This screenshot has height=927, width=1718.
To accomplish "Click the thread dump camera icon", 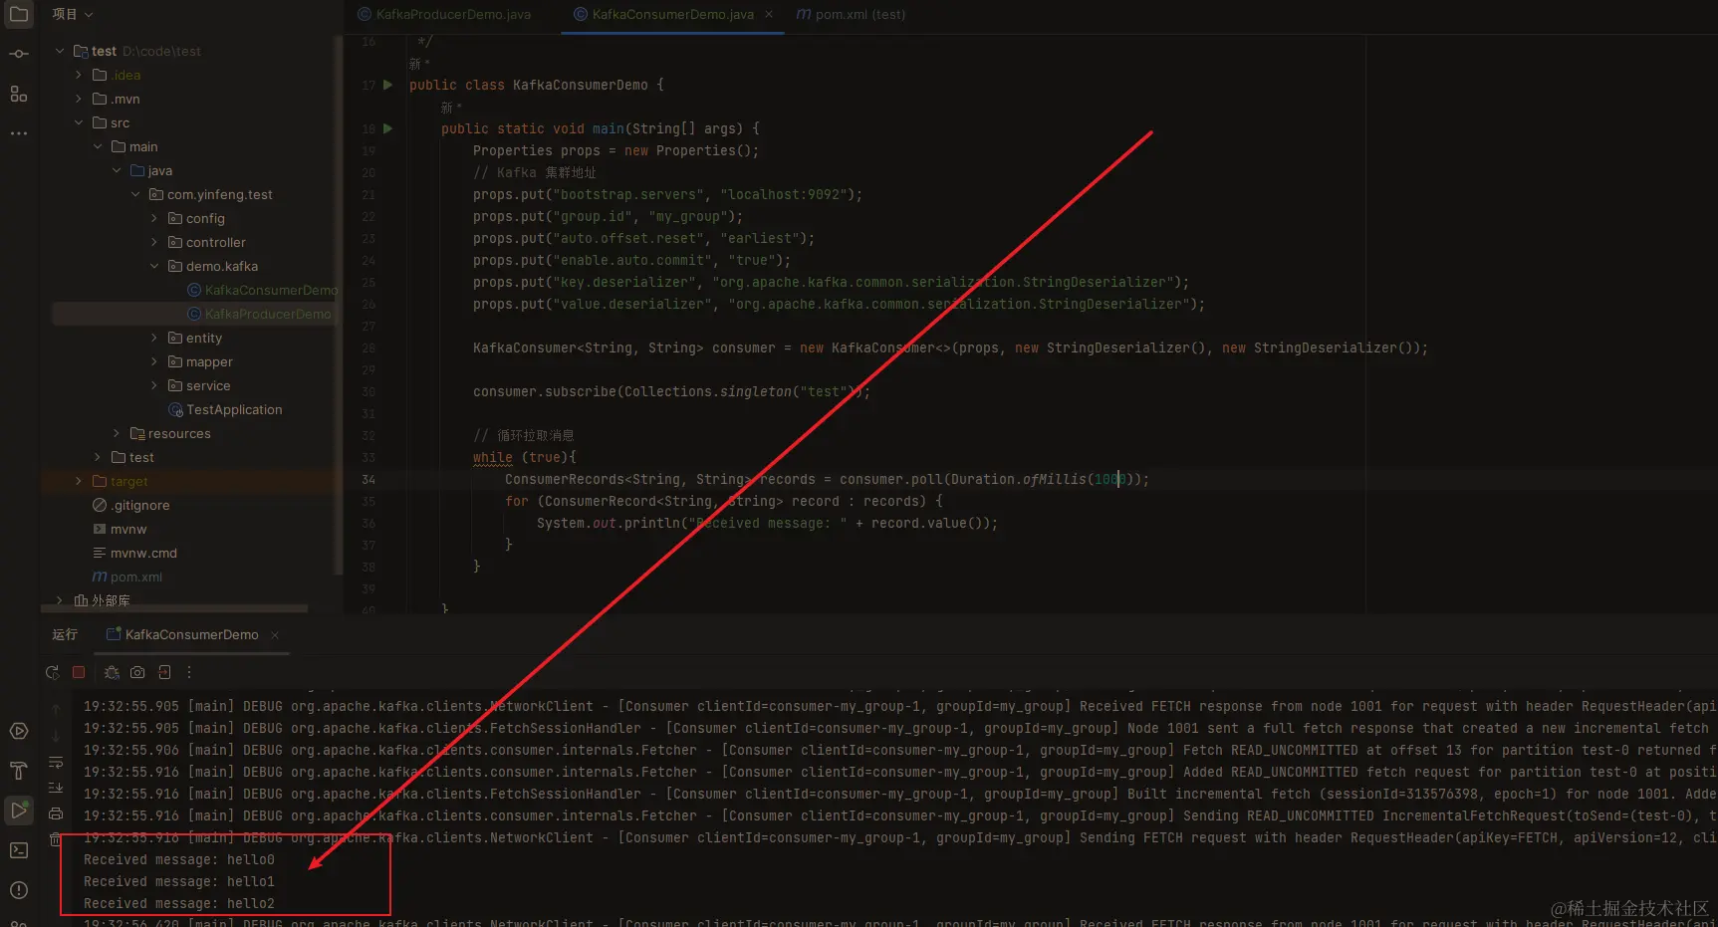I will (137, 672).
